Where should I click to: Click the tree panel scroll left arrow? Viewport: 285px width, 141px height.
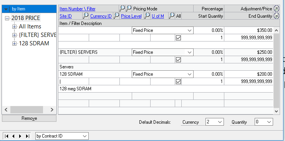(x=6, y=109)
